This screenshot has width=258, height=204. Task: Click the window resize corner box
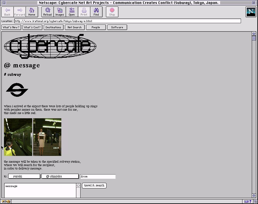[x=255, y=201]
